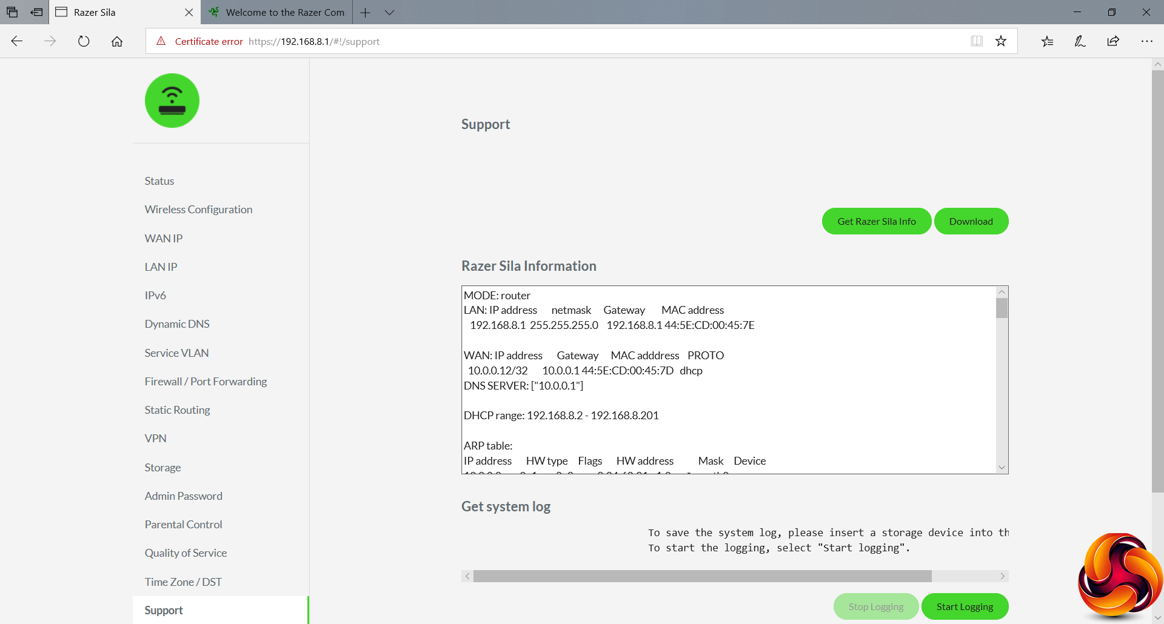Click the address bar URL field
1164x624 pixels.
[581, 41]
